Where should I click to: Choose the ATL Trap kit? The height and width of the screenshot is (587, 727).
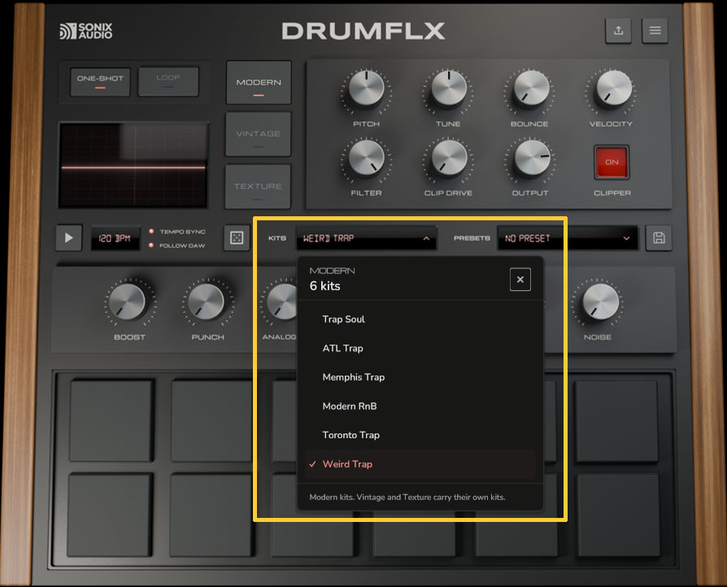click(420, 348)
